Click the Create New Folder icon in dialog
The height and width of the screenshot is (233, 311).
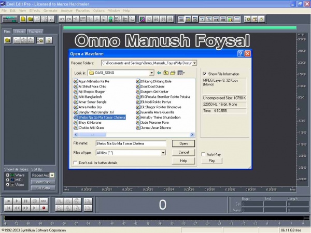[x=173, y=73]
